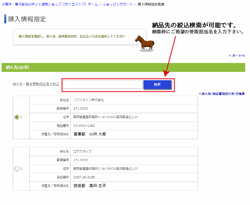Image resolution: width=250 pixels, height=205 pixels.
Task: Open the カートへ link to the cart
Action: click(238, 56)
